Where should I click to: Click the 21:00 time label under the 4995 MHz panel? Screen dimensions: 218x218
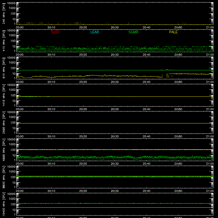pyautogui.click(x=210, y=164)
